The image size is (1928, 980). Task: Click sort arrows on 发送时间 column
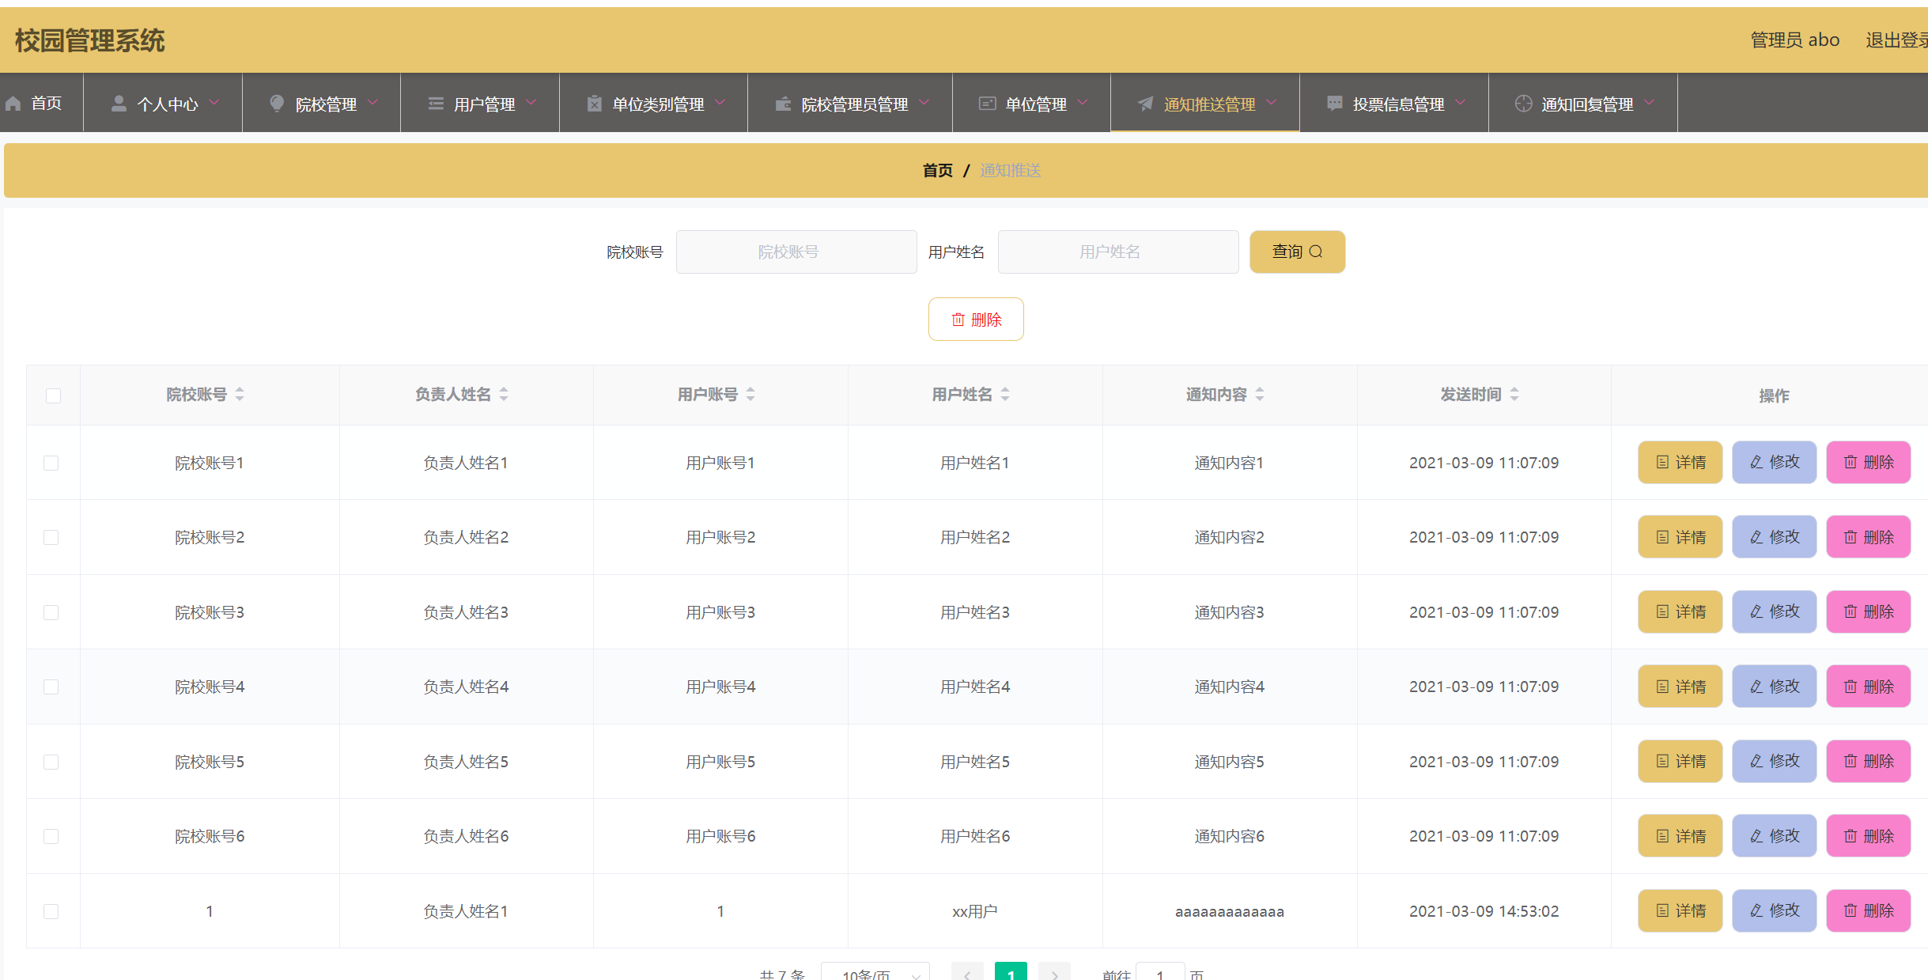(x=1514, y=394)
